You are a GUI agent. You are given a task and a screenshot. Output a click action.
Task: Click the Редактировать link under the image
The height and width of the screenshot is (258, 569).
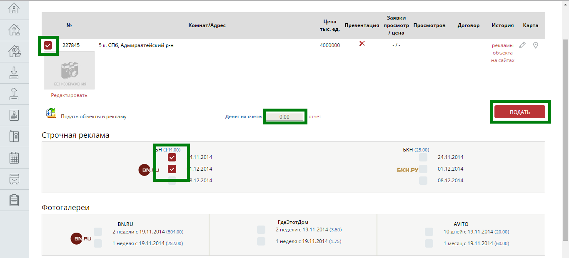point(69,95)
